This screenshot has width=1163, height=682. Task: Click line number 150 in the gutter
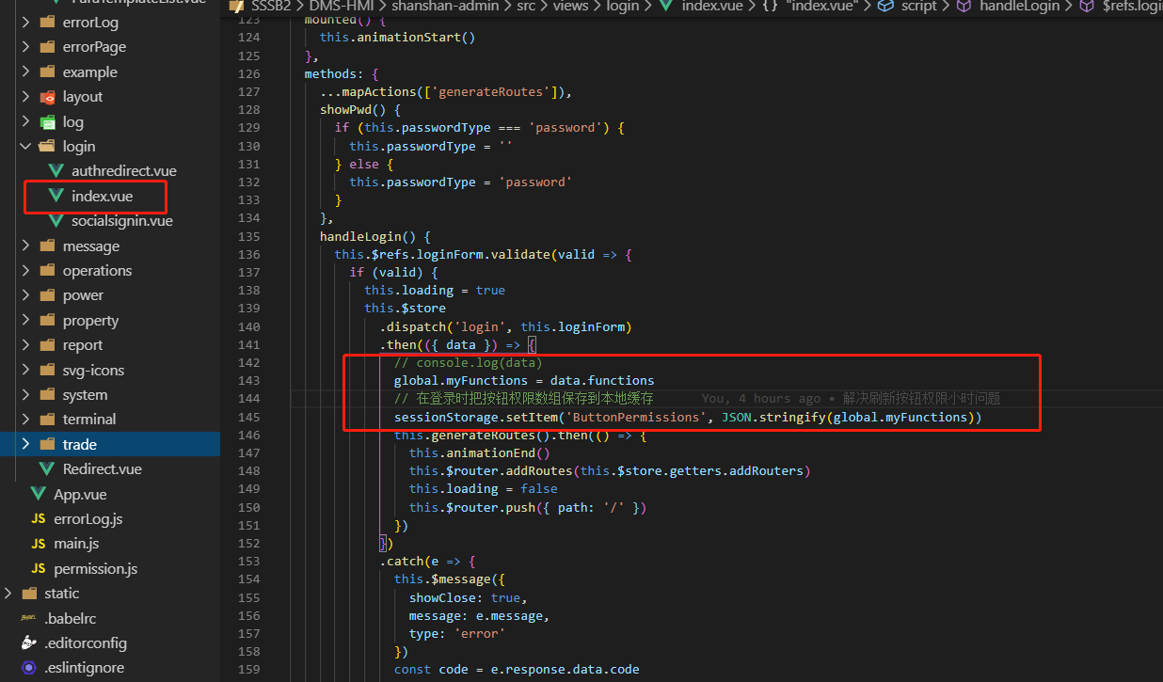tap(249, 507)
